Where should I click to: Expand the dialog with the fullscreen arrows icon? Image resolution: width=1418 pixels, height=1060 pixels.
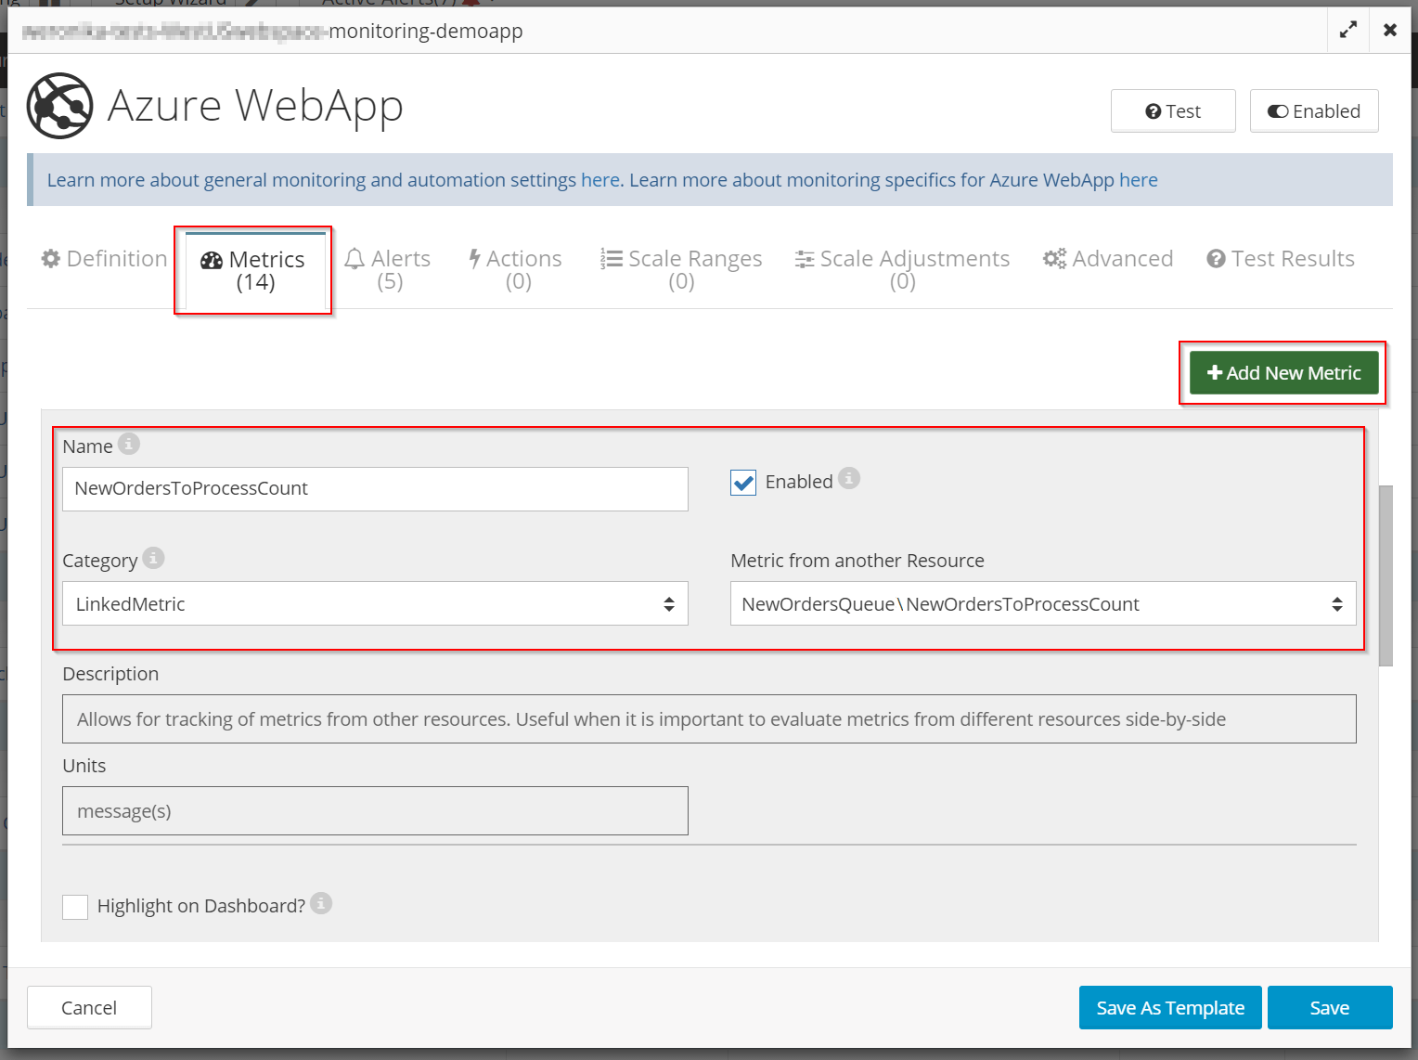(1348, 30)
